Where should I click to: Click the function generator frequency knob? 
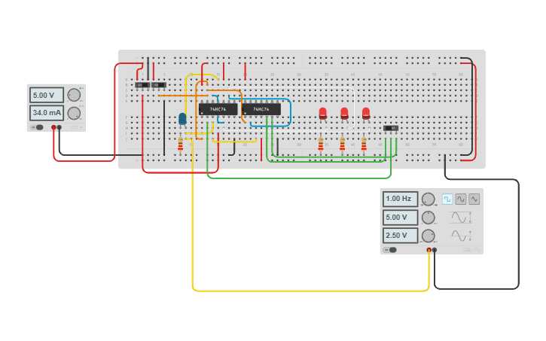[x=429, y=199]
